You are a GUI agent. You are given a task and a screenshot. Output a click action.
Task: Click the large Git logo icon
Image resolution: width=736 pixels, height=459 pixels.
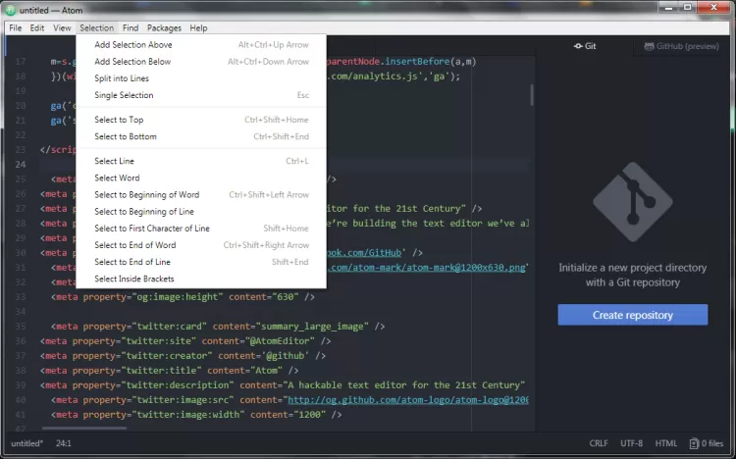pos(633,202)
